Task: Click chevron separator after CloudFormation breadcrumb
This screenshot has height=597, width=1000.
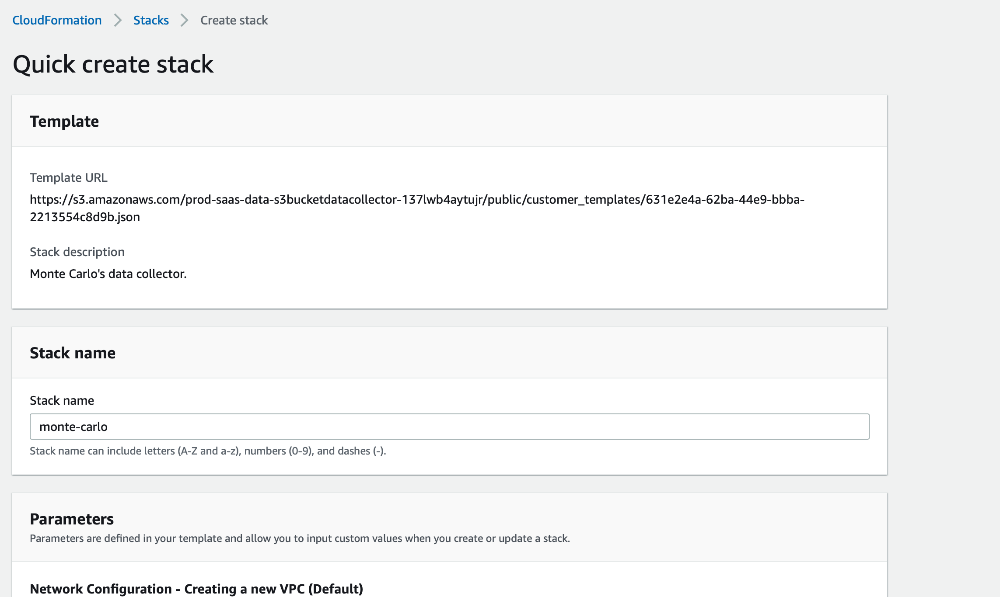Action: coord(118,20)
